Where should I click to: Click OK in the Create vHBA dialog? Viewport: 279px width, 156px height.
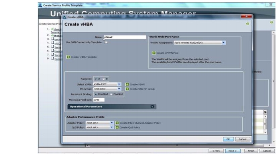click(x=228, y=139)
